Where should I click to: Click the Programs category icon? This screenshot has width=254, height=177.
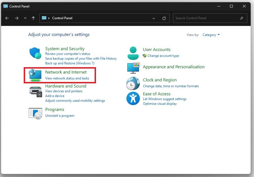pos(35,113)
